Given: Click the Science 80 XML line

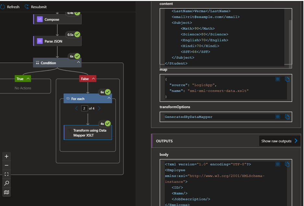Looking at the screenshot, I should pyautogui.click(x=204, y=34).
